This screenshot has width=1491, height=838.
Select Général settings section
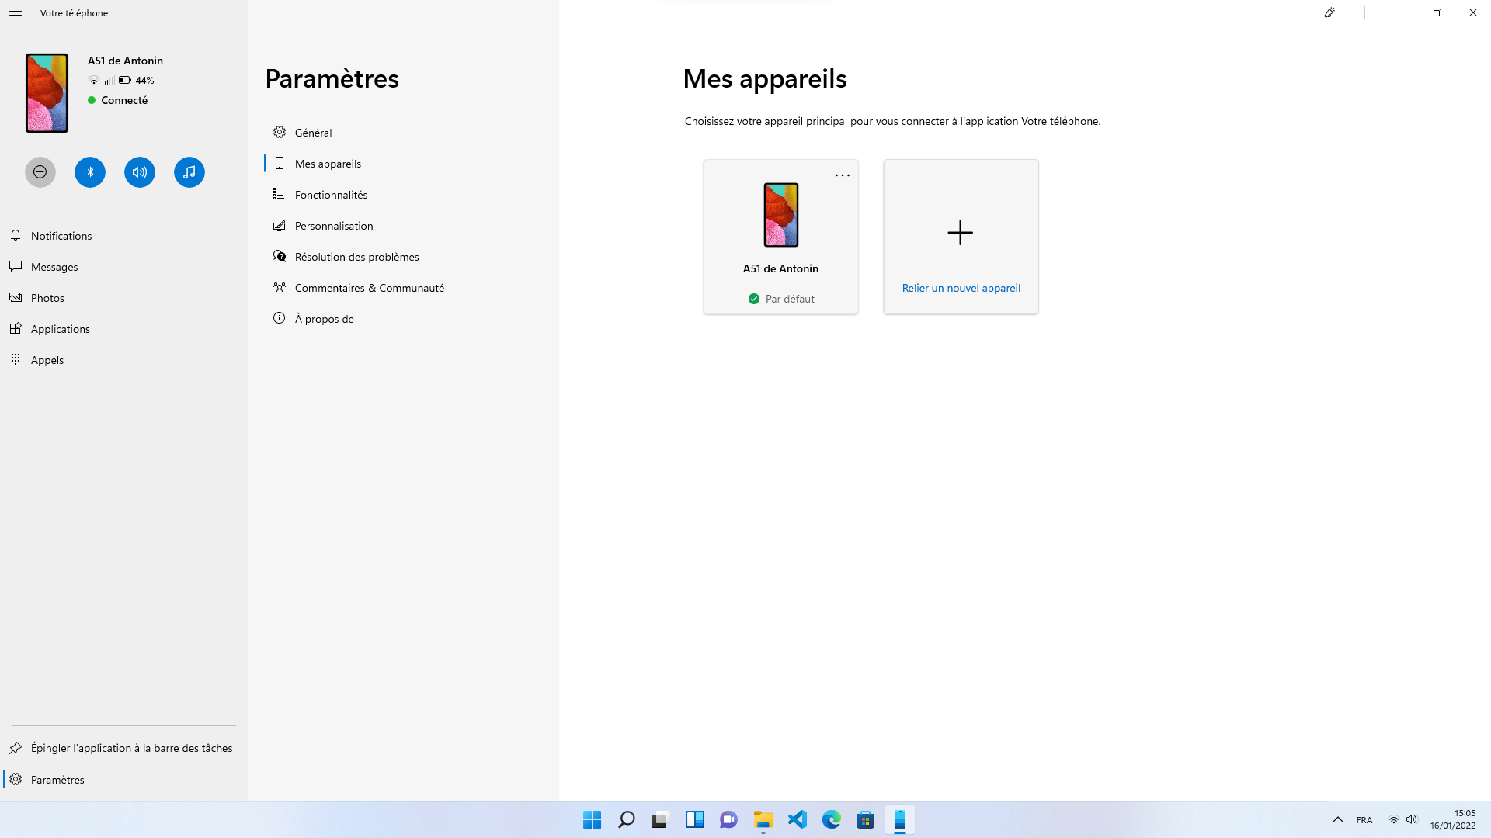point(404,133)
